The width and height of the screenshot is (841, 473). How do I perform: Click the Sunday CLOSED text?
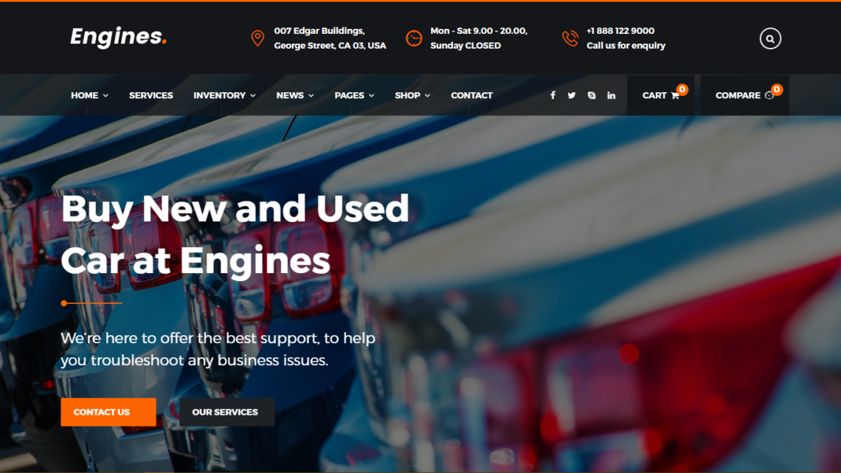tap(466, 46)
